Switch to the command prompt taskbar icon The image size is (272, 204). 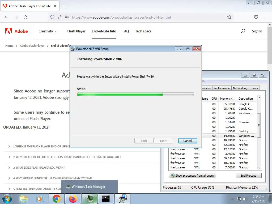pos(106,199)
